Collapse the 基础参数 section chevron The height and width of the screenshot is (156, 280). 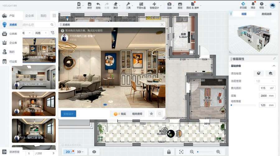tap(274, 66)
